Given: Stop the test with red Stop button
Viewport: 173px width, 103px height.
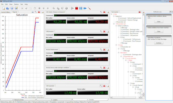Looking at the screenshot, I should point(76,8).
